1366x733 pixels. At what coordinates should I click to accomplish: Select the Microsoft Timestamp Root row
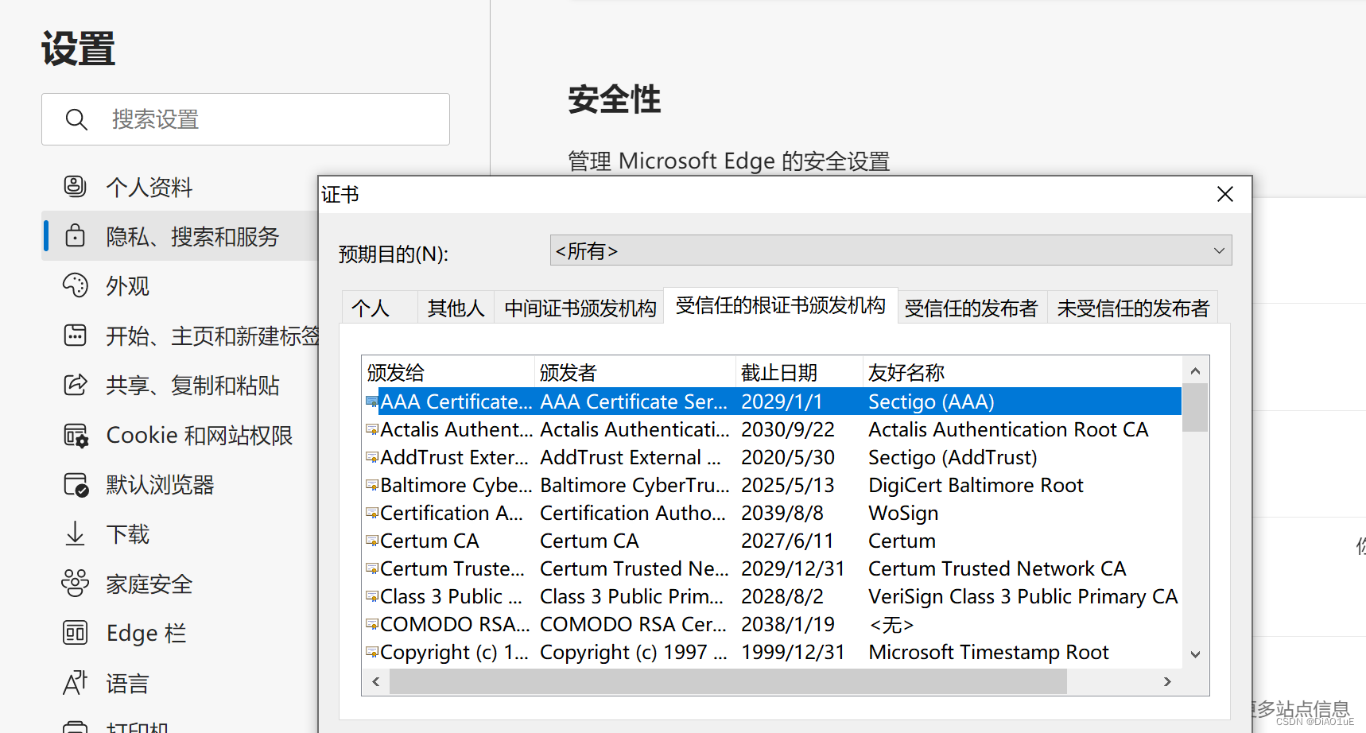click(x=773, y=652)
